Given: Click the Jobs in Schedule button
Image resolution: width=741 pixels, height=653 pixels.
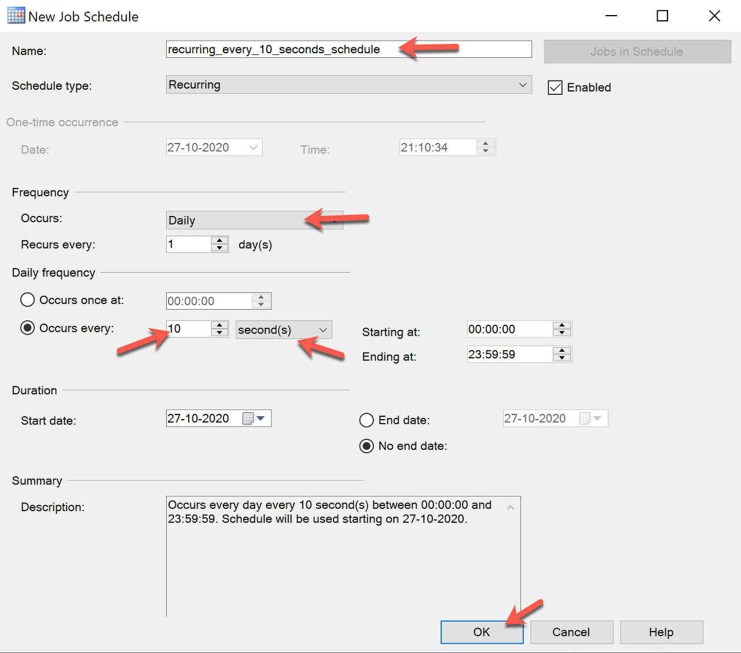Looking at the screenshot, I should coord(637,52).
